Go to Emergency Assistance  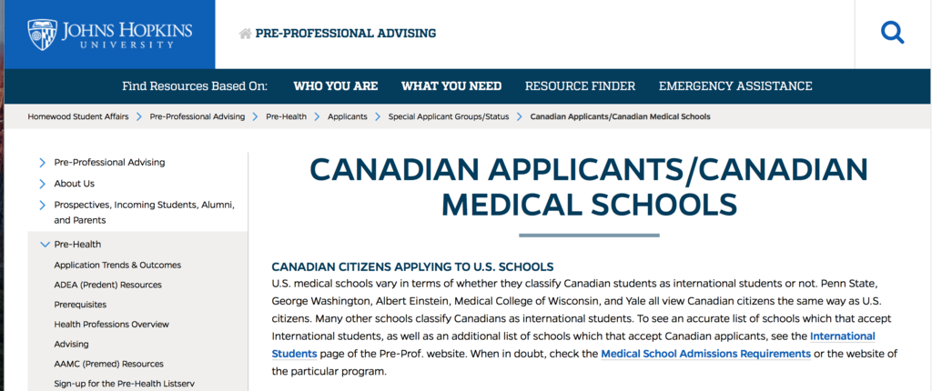(x=735, y=86)
